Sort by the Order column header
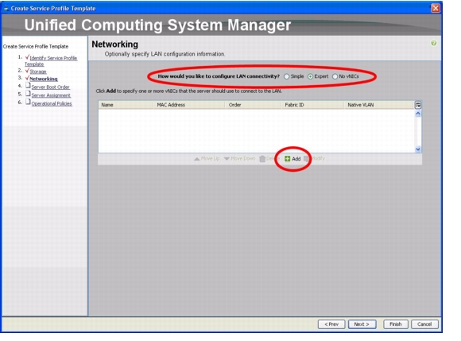The image size is (461, 341). [253, 105]
